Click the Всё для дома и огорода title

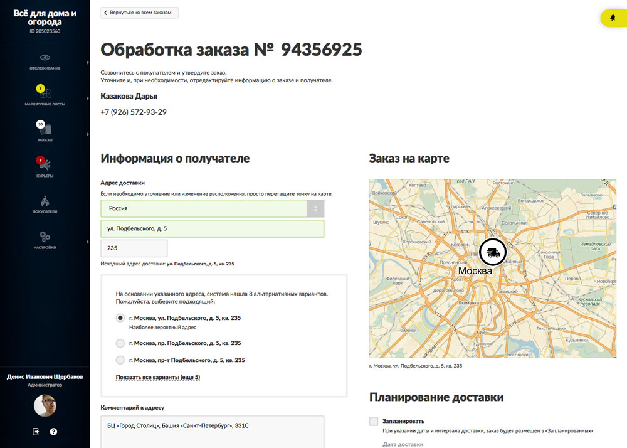(45, 18)
